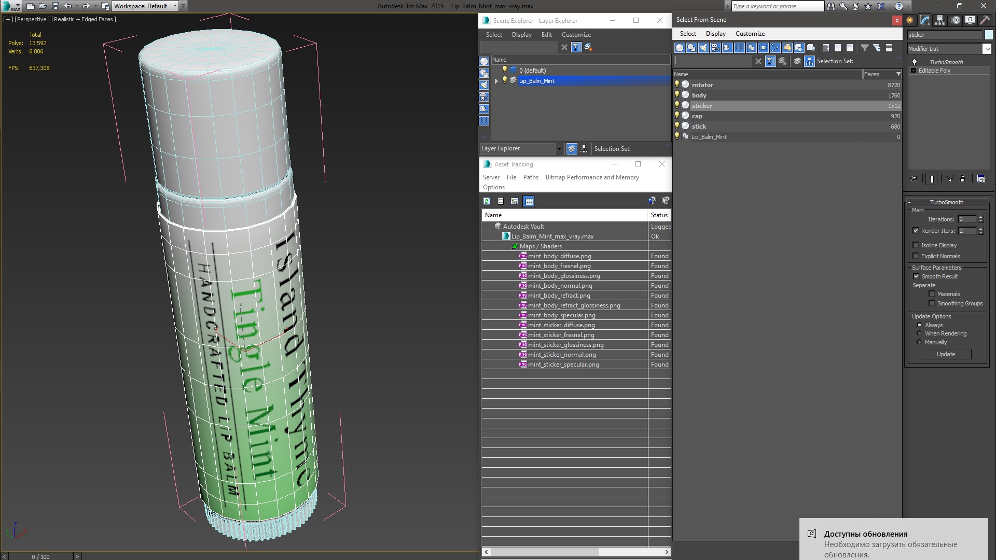Click the Realistic + Edged Faces viewport label

pyautogui.click(x=84, y=19)
